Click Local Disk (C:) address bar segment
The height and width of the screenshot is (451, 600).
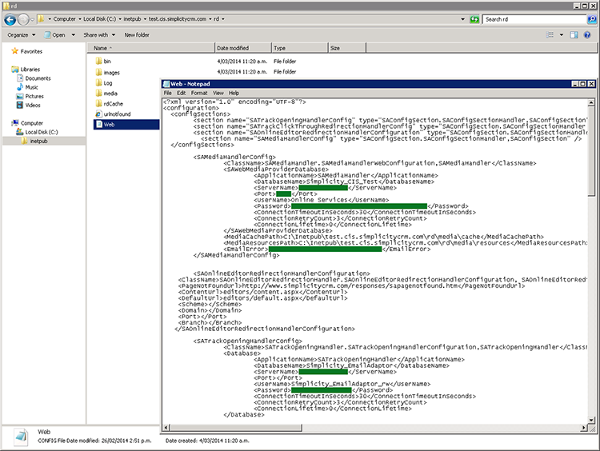(x=99, y=19)
